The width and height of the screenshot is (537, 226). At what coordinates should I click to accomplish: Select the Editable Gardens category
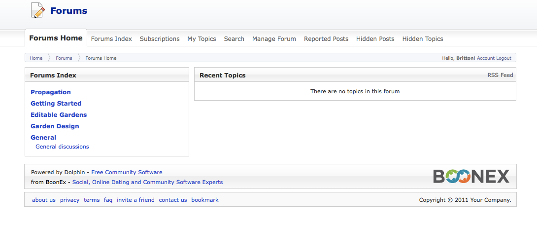tap(59, 115)
